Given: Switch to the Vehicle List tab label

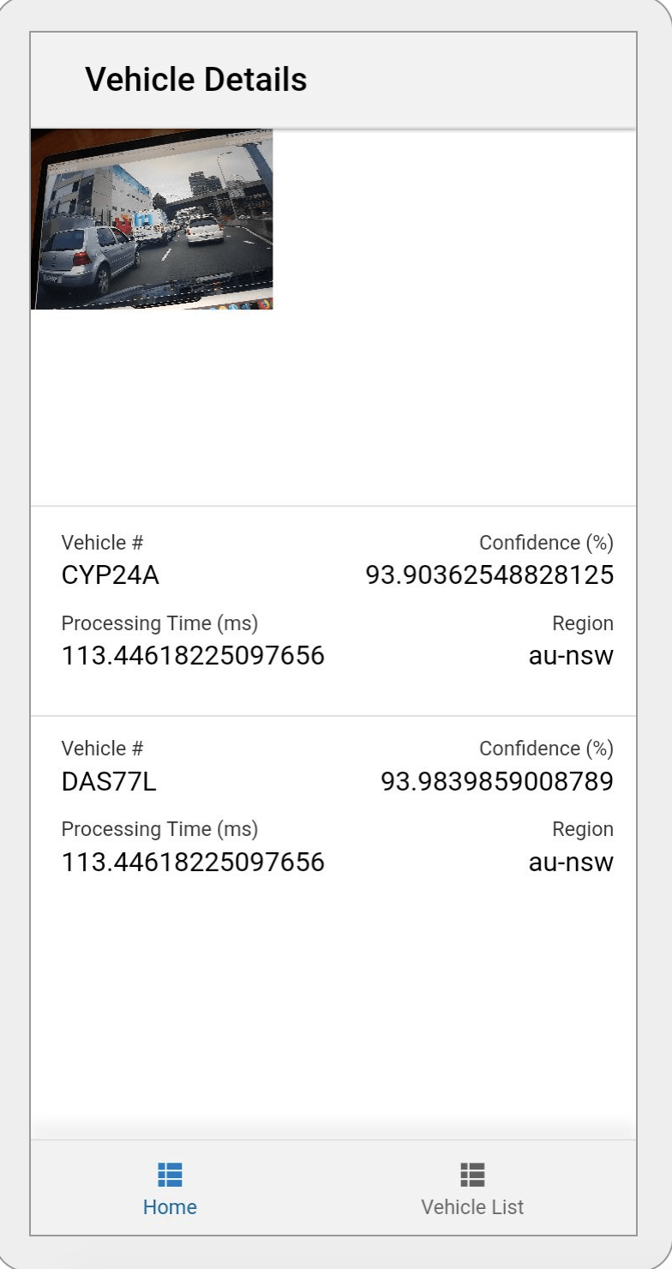Looking at the screenshot, I should [472, 1207].
